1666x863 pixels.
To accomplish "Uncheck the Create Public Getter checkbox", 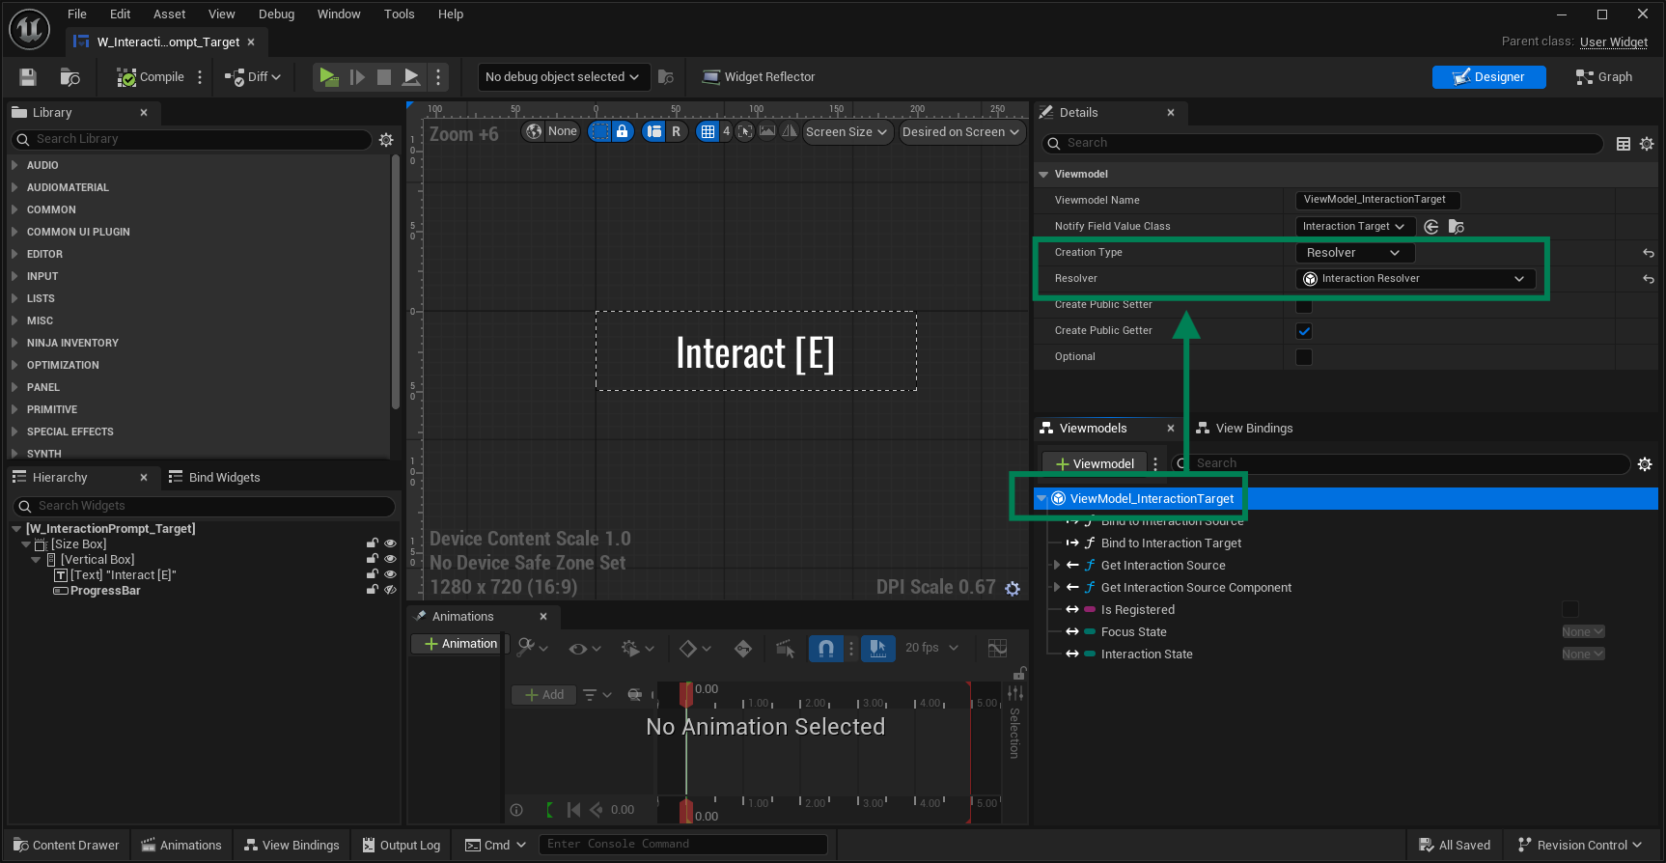I will (1304, 331).
